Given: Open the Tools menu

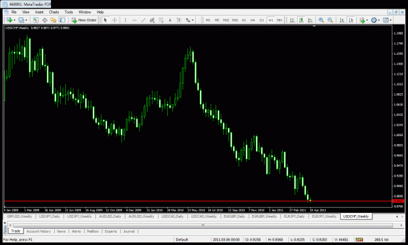Looking at the screenshot, I should (x=69, y=12).
